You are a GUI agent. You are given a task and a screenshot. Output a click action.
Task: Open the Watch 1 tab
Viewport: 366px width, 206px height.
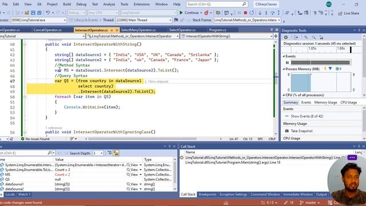tap(24, 195)
